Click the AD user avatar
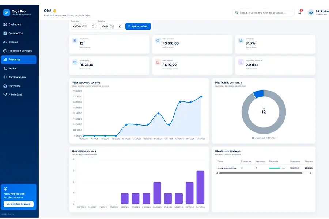The image size is (329, 219). coord(311,12)
